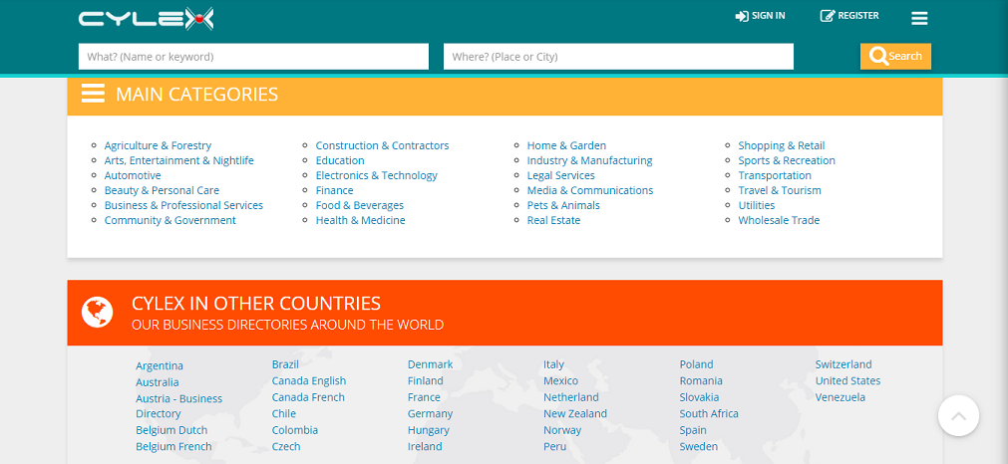Open Electronics & Technology category
1008x464 pixels.
[376, 175]
